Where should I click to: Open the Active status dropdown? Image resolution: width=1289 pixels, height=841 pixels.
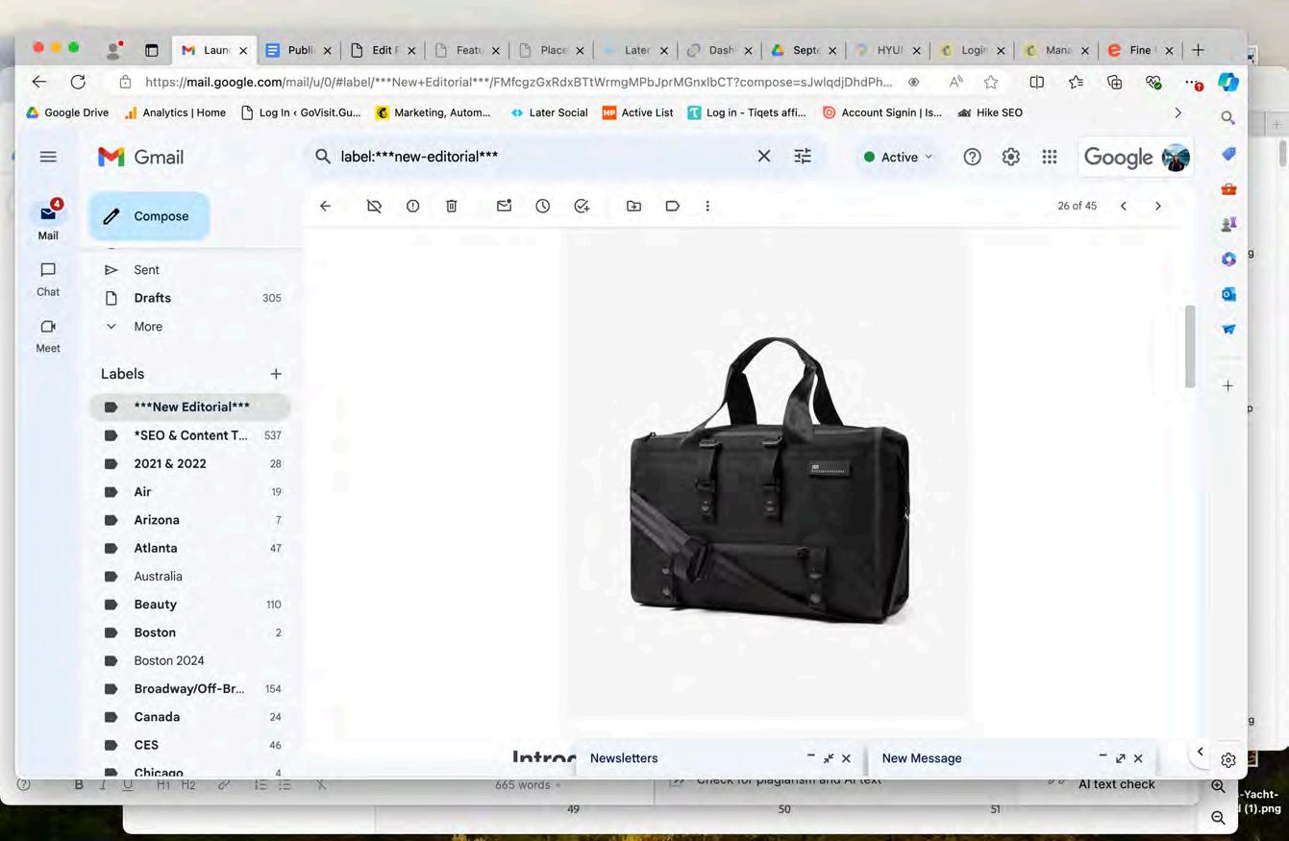coord(898,157)
